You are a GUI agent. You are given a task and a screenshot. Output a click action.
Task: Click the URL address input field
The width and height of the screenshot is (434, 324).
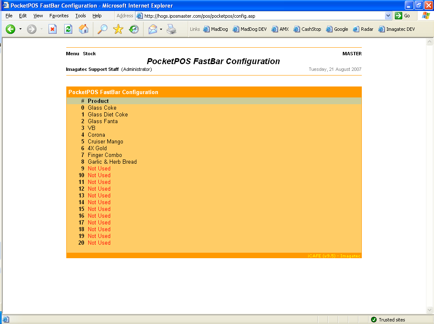tap(262, 16)
